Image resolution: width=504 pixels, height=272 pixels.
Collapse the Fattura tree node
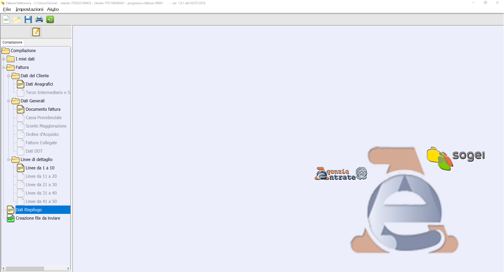click(x=4, y=68)
